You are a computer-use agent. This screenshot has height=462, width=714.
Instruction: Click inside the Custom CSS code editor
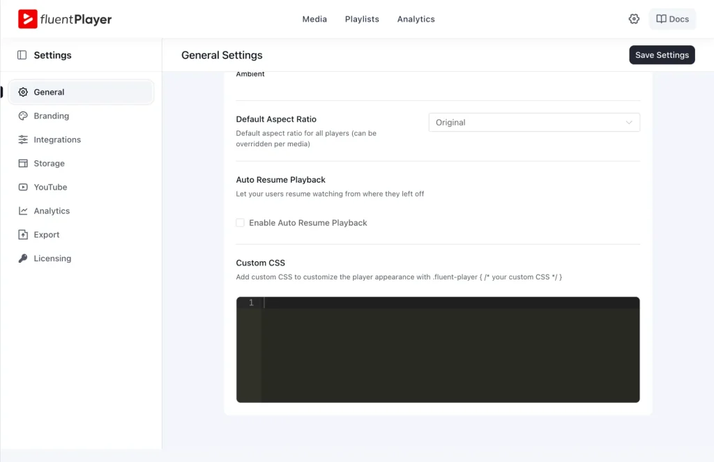point(438,350)
